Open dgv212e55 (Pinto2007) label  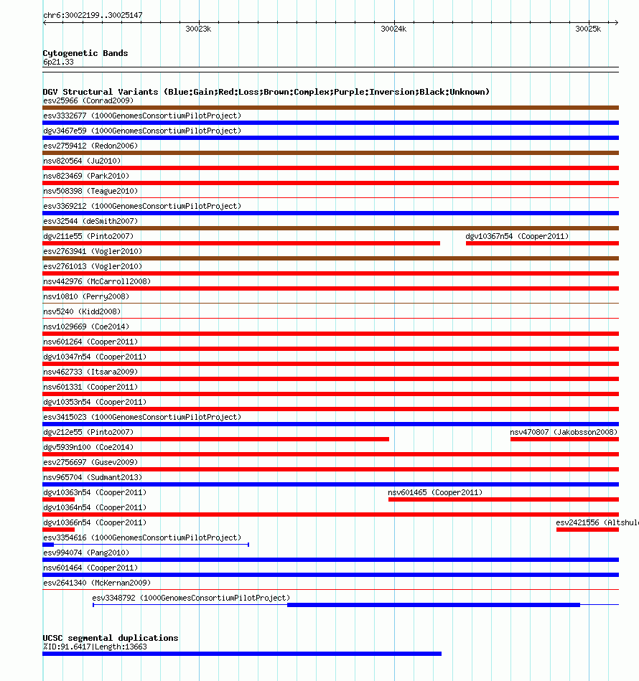pyautogui.click(x=88, y=432)
